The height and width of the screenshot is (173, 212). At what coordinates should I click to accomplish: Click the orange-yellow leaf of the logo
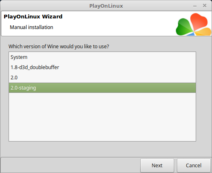(x=203, y=31)
